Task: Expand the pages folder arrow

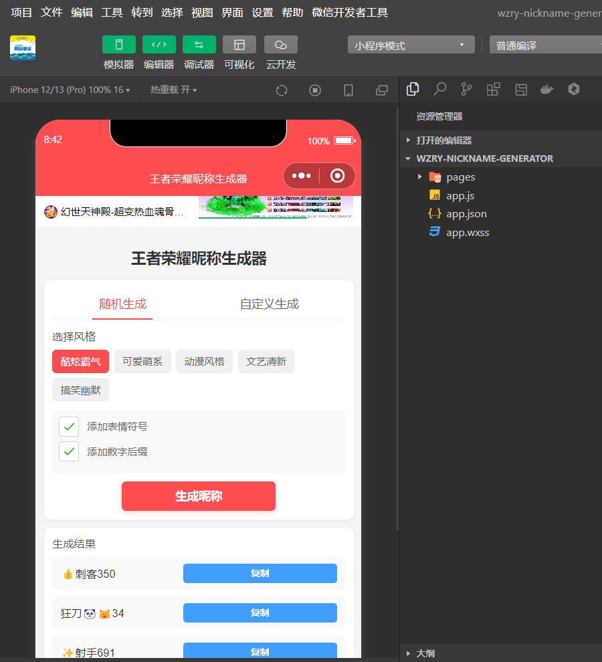Action: point(419,177)
